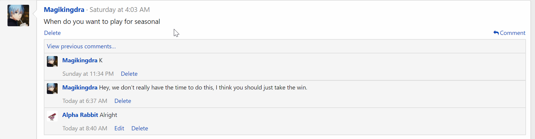Open Magikingdra username on 'take the win' comment
This screenshot has height=139, width=535.
click(x=80, y=87)
